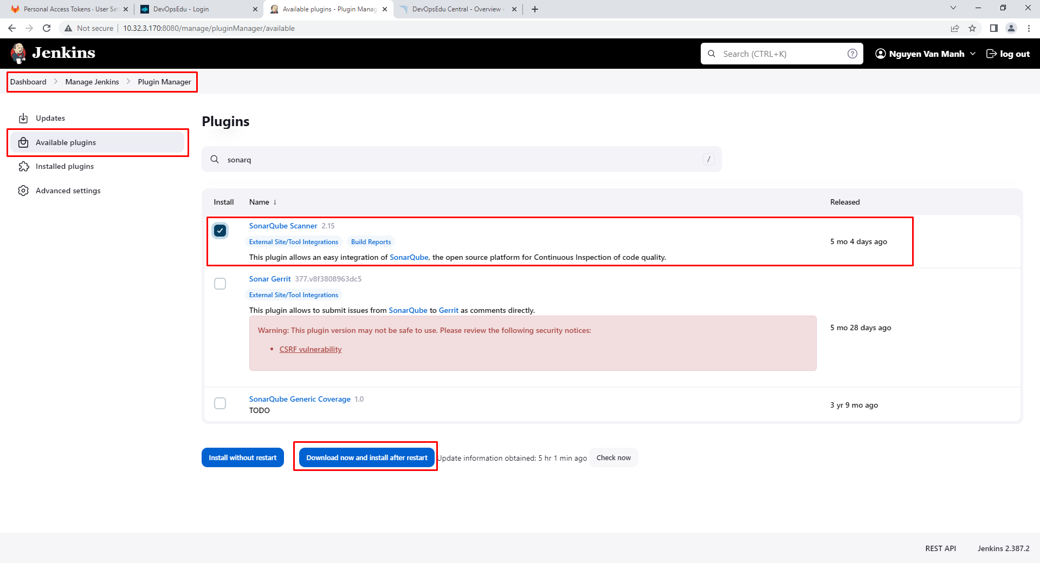Check the SonarQube Generic Coverage install checkbox
Viewport: 1040px width, 563px height.
pos(220,403)
